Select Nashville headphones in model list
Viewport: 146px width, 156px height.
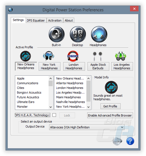(70, 102)
